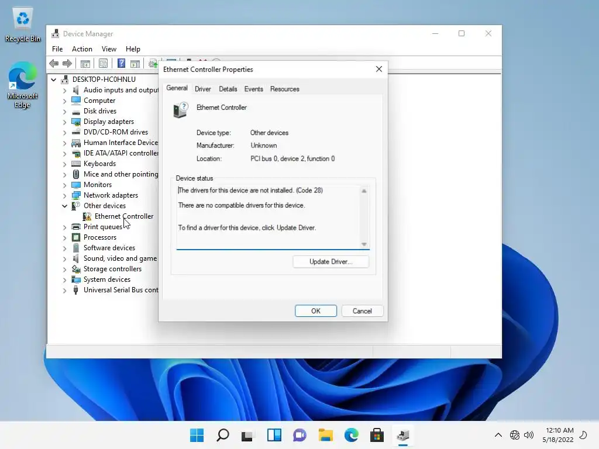Click OK in Ethernet Controller Properties
The width and height of the screenshot is (599, 449).
315,311
